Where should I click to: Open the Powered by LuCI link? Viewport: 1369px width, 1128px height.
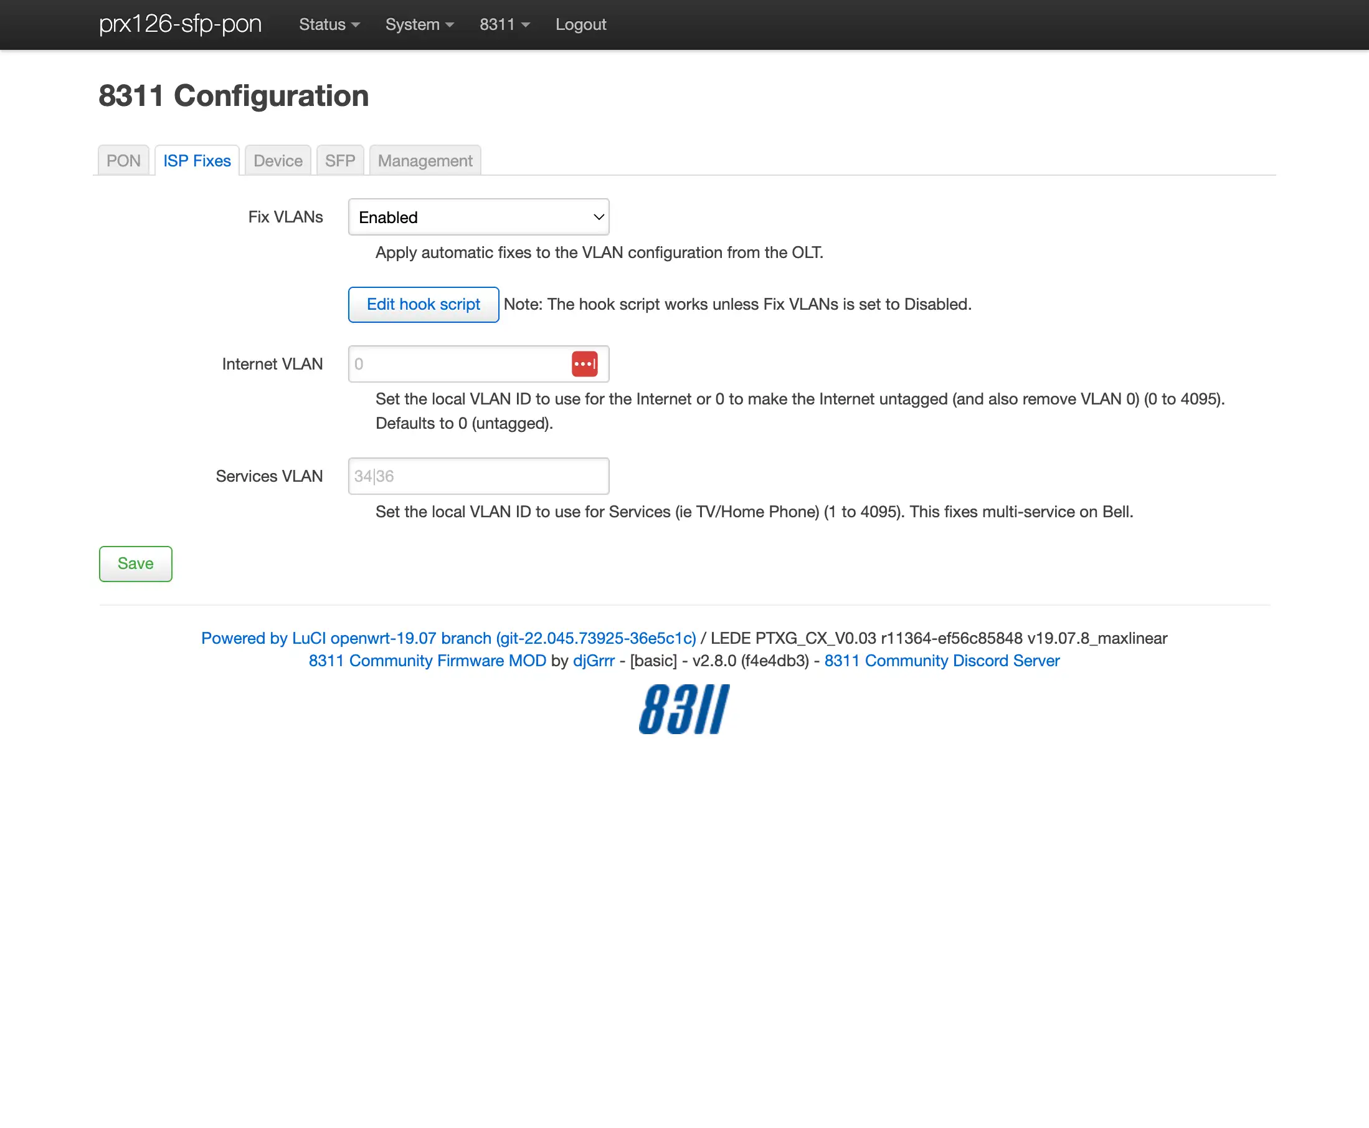point(448,638)
